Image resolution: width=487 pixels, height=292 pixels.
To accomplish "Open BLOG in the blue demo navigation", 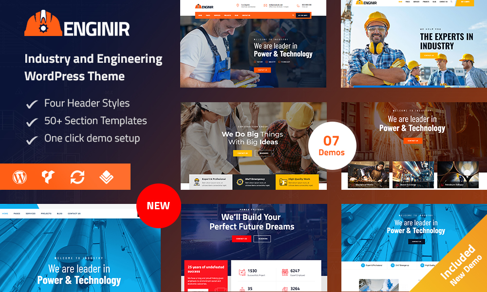I will pos(59,214).
